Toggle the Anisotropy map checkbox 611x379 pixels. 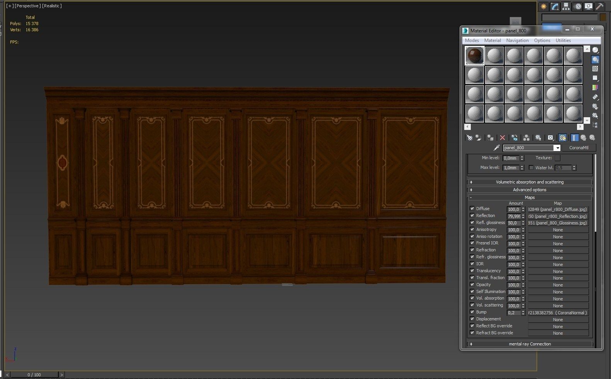[472, 229]
